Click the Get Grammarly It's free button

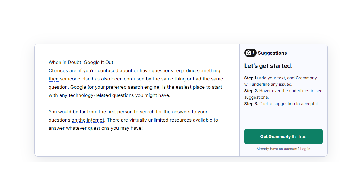pos(283,137)
